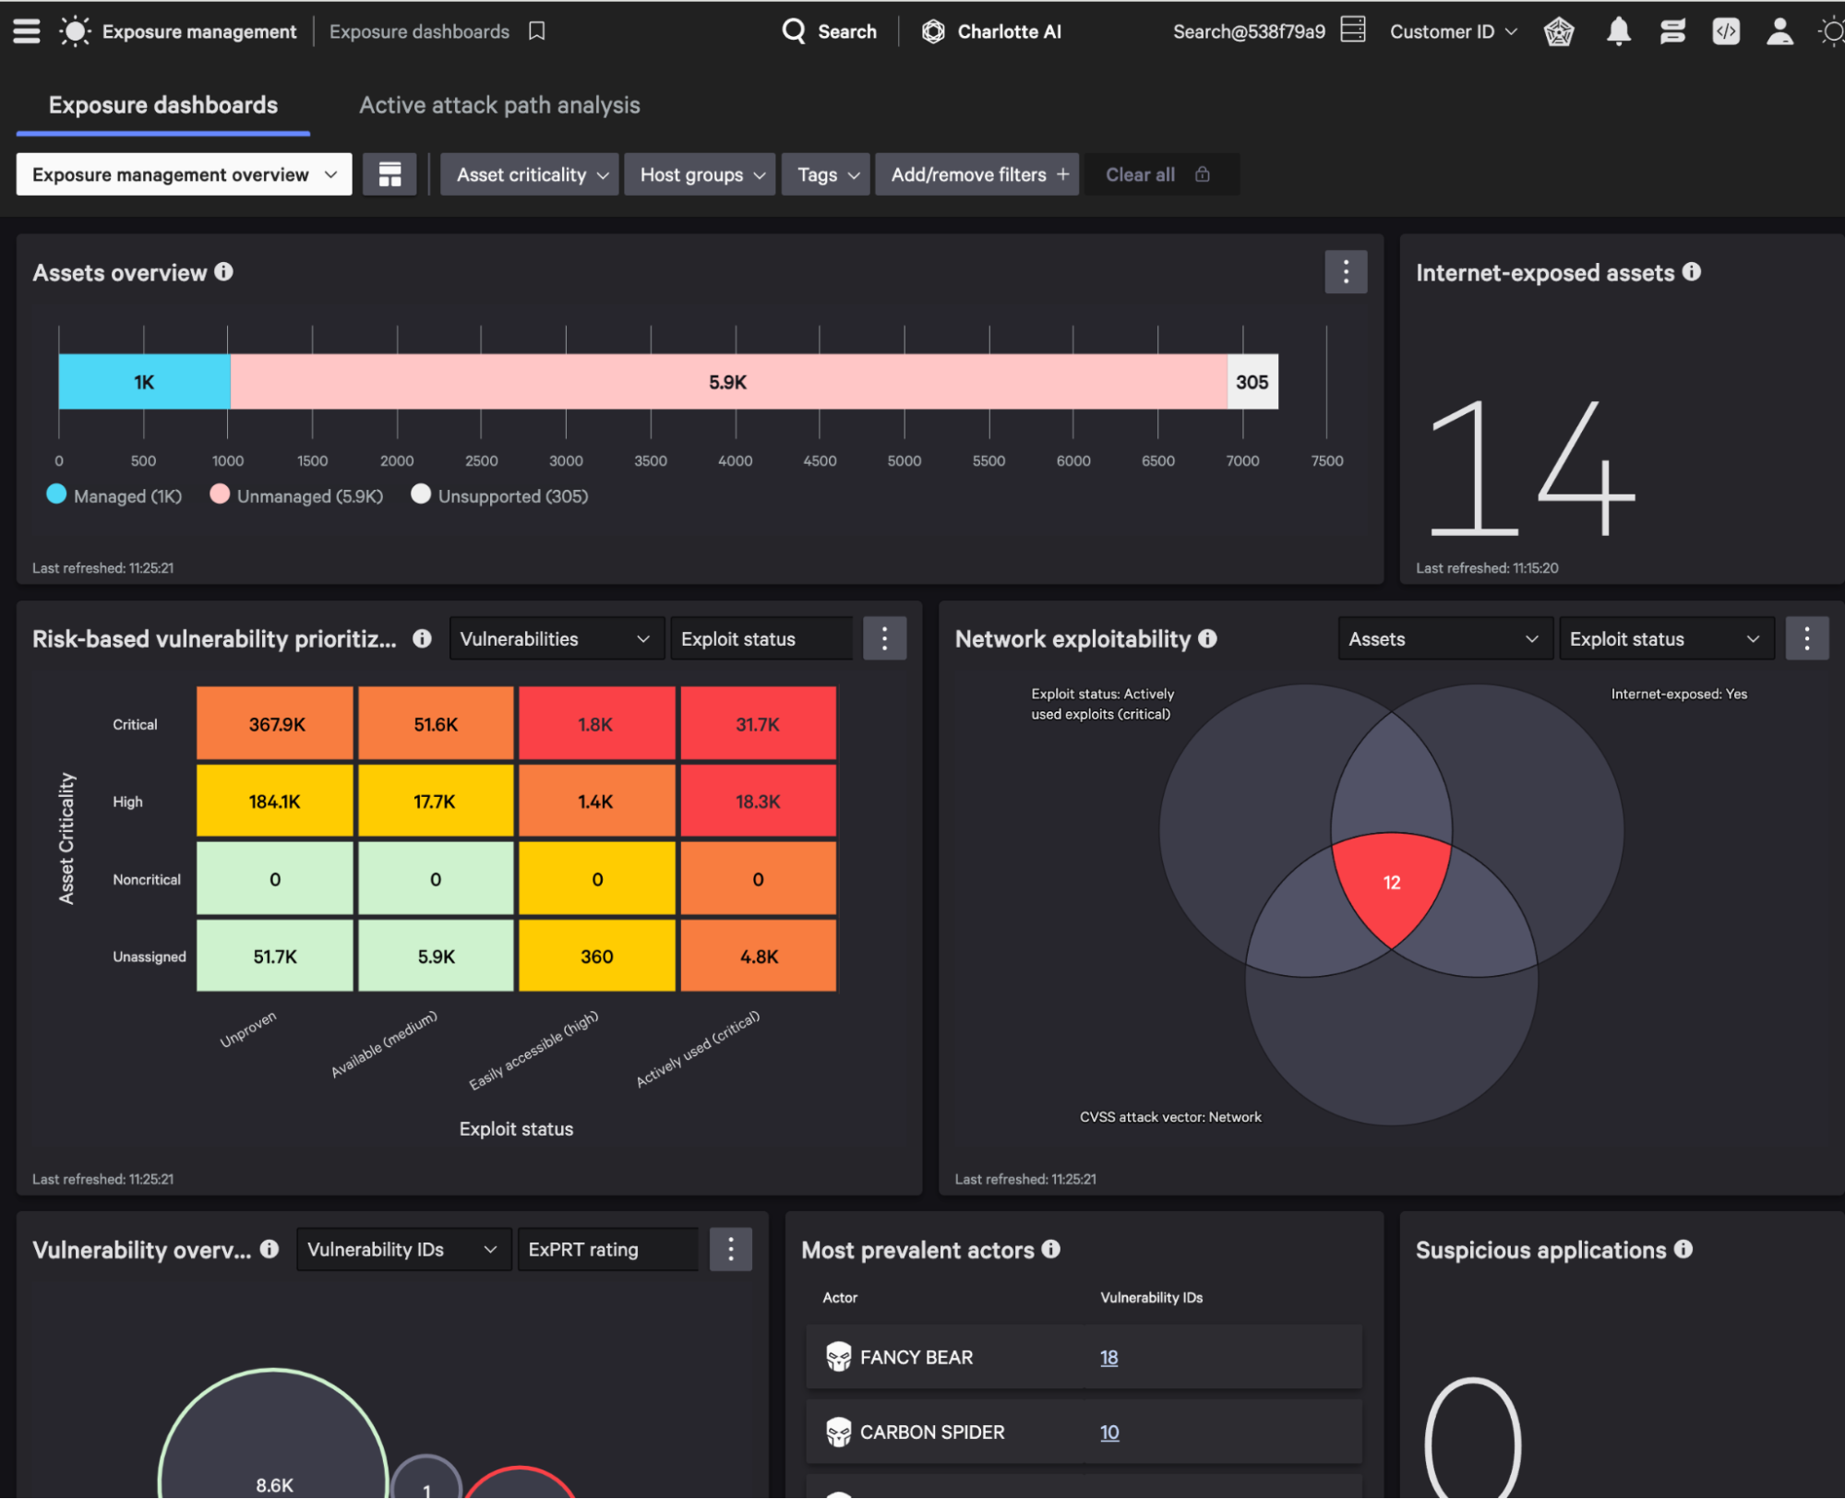Viewport: 1845px width, 1499px height.
Task: Click the FANCY BEAR actor icon
Action: pos(838,1357)
